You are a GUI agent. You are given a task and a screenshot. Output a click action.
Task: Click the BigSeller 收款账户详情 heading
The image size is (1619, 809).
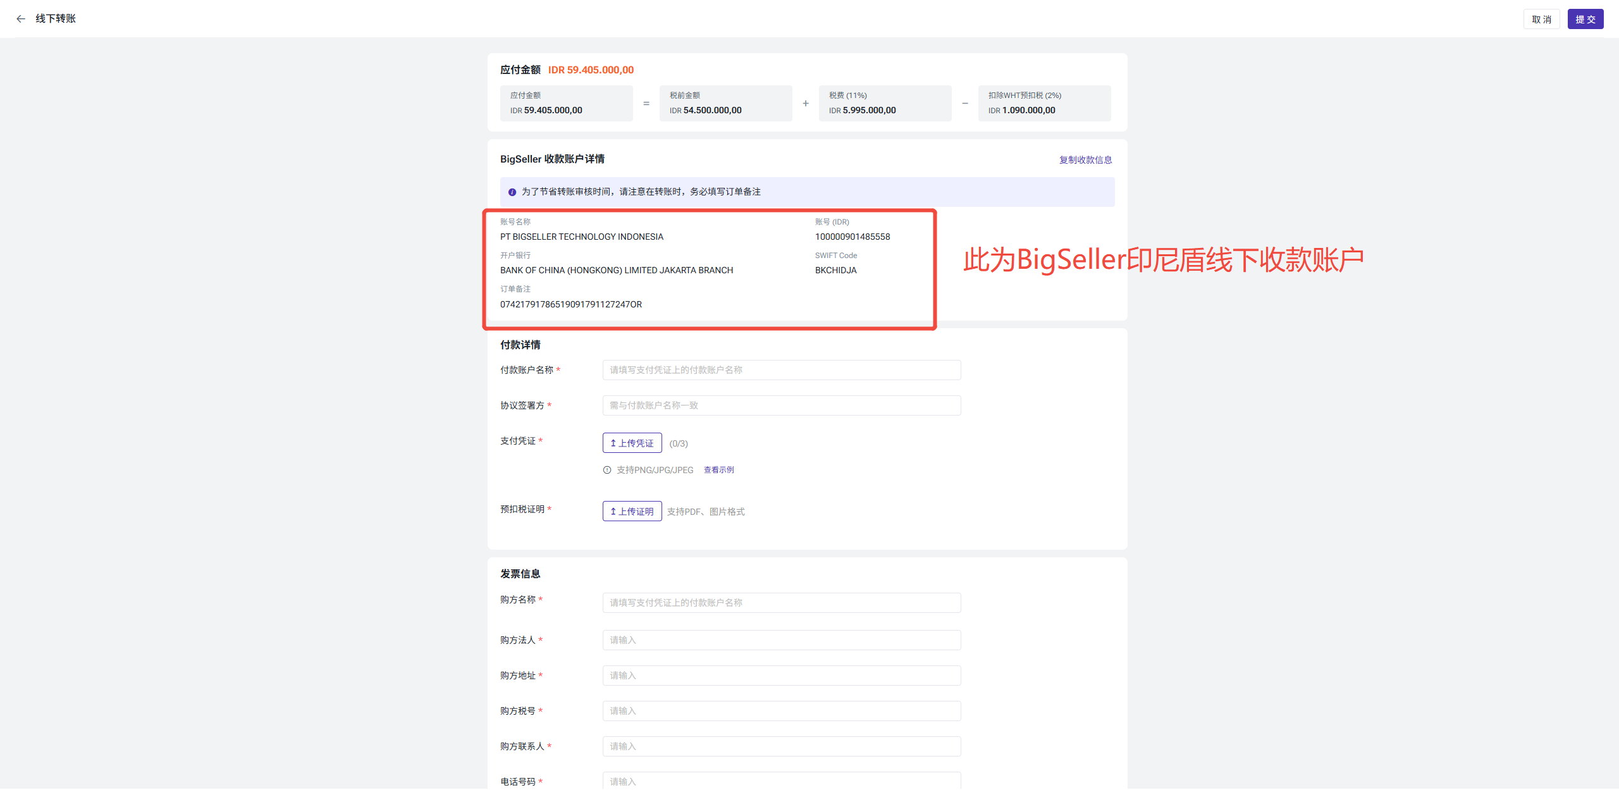pos(552,159)
